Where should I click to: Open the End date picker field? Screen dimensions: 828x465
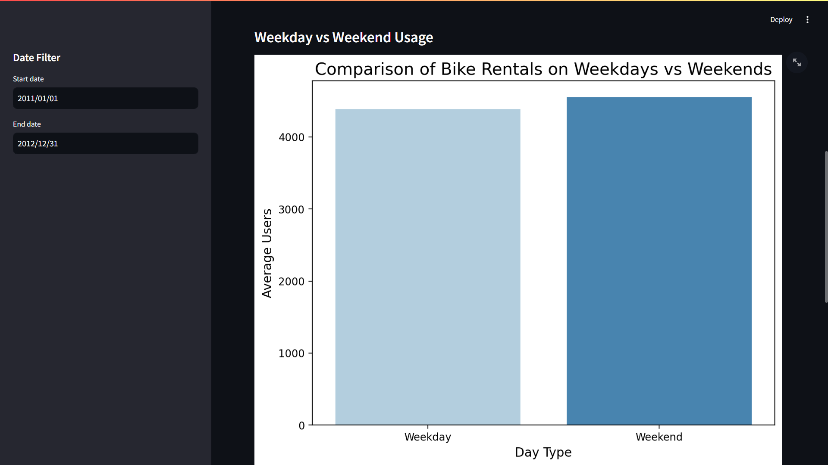click(x=106, y=143)
